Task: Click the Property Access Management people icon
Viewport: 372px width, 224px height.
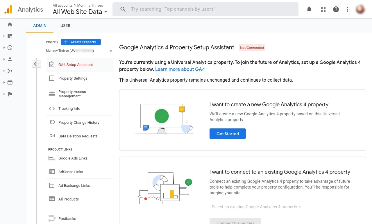Action: [x=52, y=94]
